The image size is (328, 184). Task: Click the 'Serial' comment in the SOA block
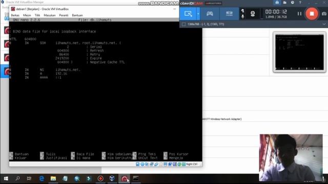[x=96, y=47]
